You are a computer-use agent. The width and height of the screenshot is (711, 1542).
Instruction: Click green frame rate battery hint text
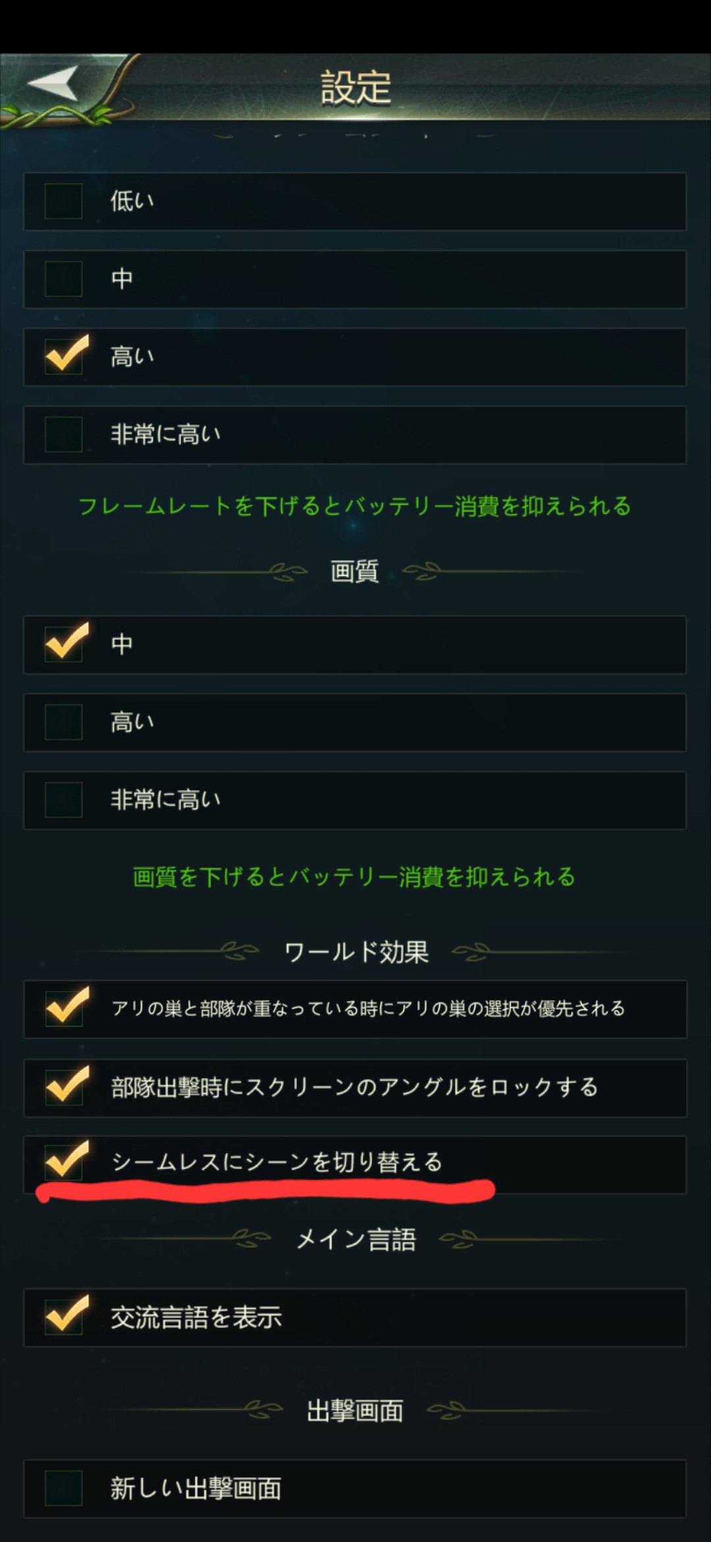click(x=355, y=506)
